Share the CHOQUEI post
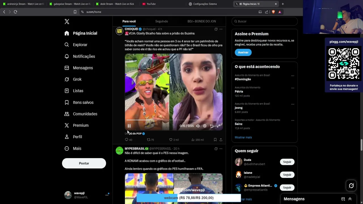This screenshot has width=363, height=204. pyautogui.click(x=221, y=140)
